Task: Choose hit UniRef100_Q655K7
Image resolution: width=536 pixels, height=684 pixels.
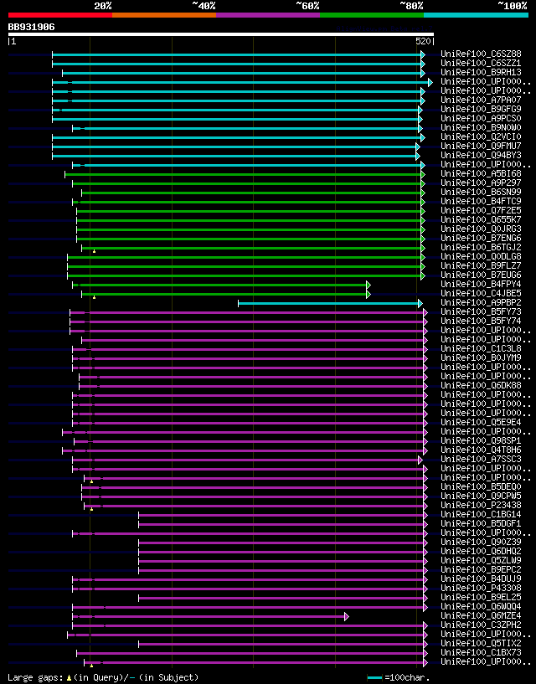Action: (481, 219)
